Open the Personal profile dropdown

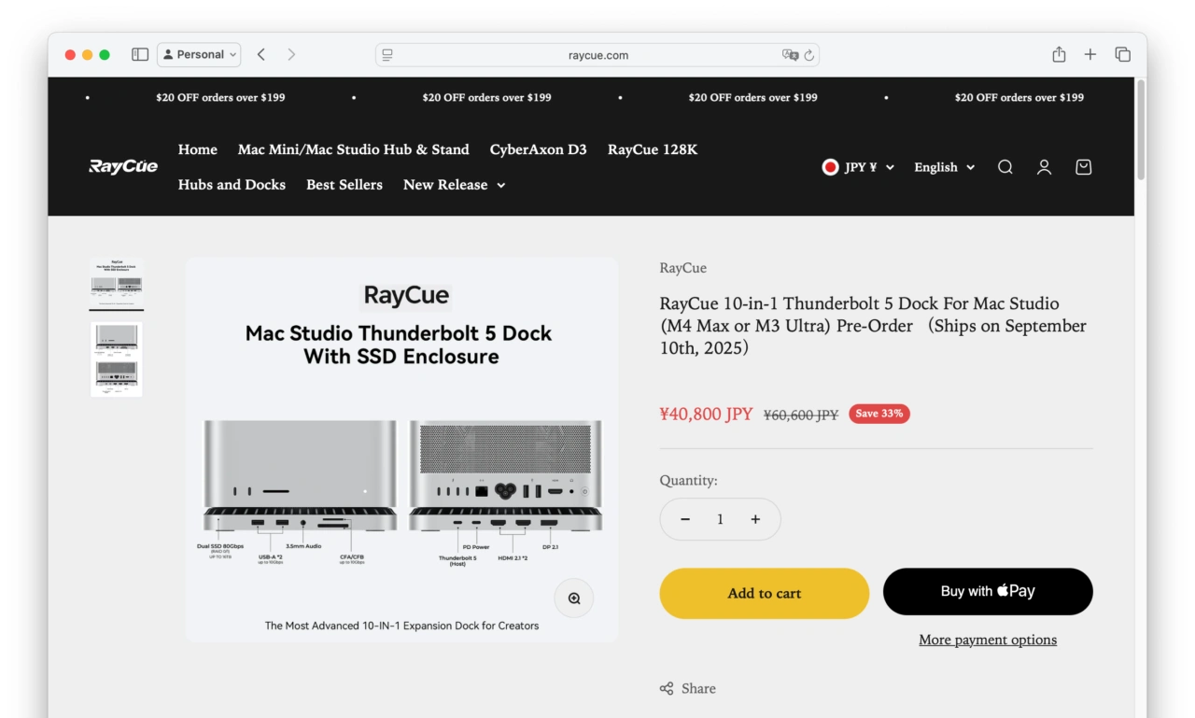199,55
